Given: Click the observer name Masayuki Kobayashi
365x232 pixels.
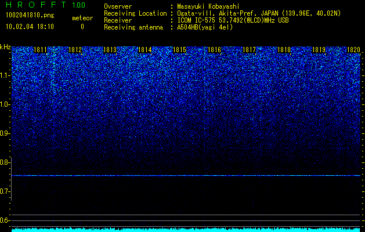Looking at the screenshot, I should click(208, 6).
